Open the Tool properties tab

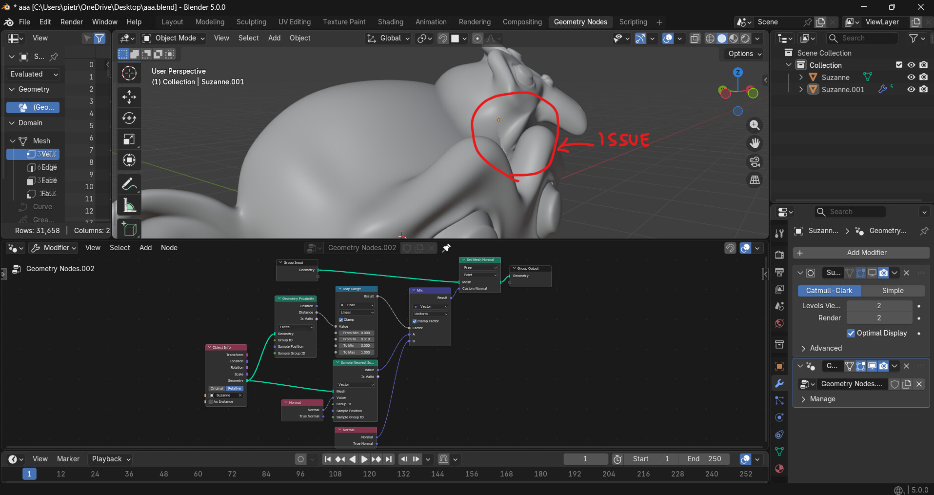(x=779, y=234)
